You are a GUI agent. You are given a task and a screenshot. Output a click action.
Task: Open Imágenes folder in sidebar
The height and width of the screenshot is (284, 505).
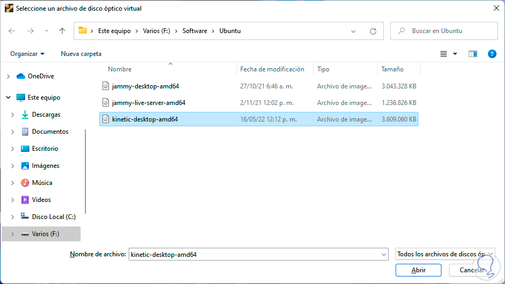pyautogui.click(x=45, y=166)
